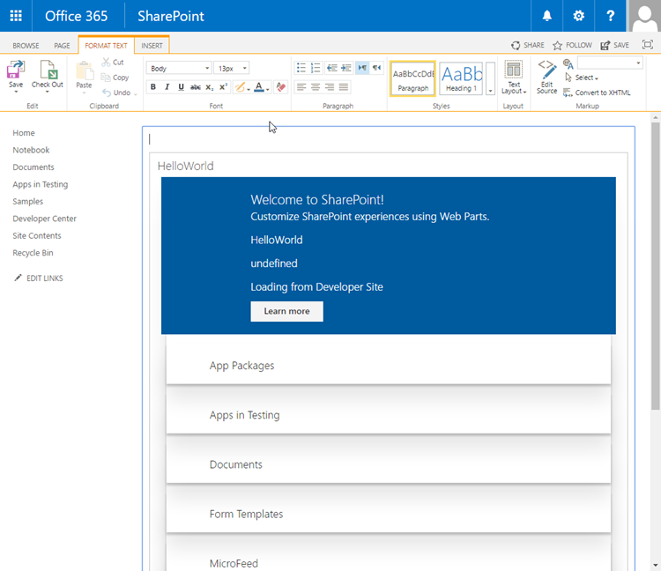Click the Save ribbon icon

(x=16, y=70)
